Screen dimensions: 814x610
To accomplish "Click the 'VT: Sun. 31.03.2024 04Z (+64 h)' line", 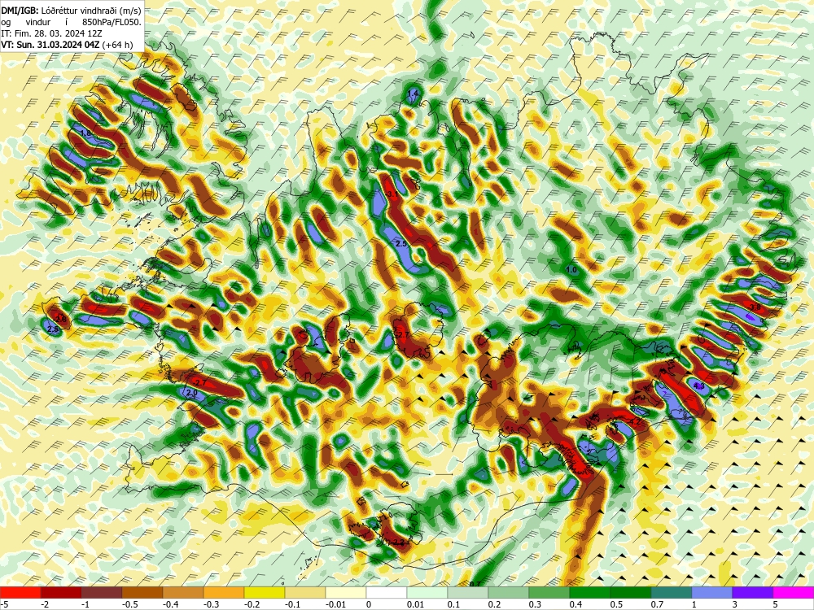I will (67, 45).
